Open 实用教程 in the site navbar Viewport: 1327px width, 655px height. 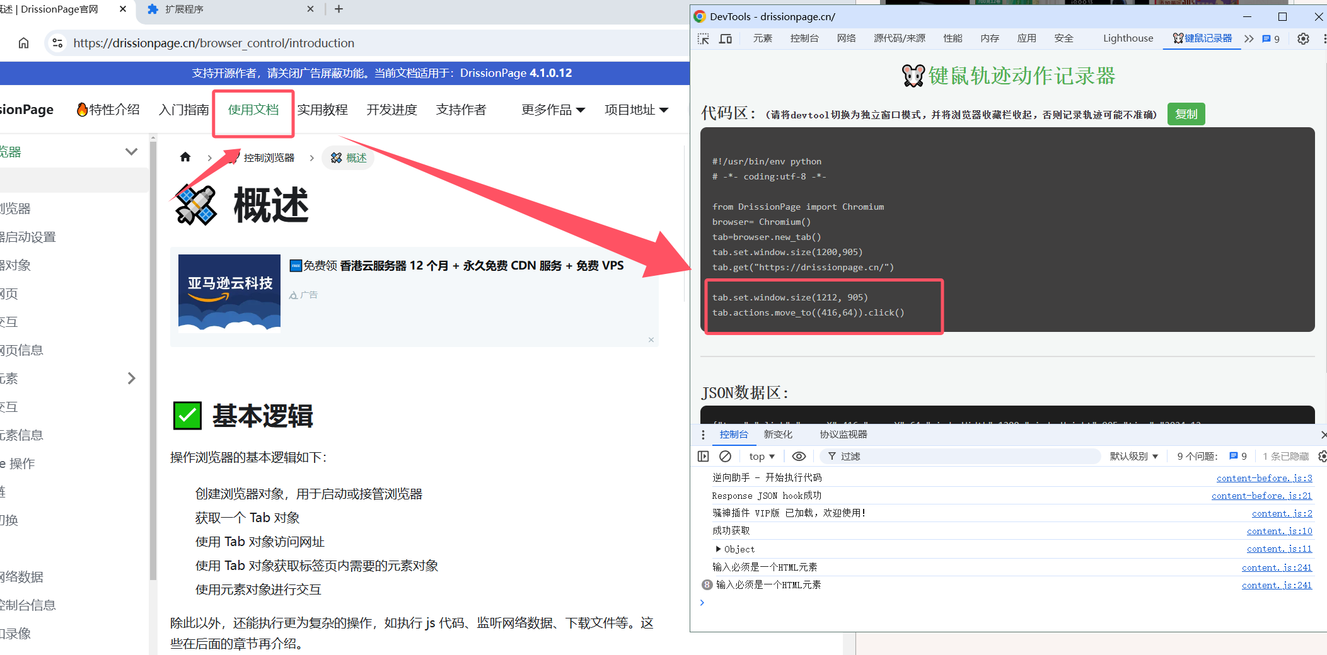coord(322,110)
